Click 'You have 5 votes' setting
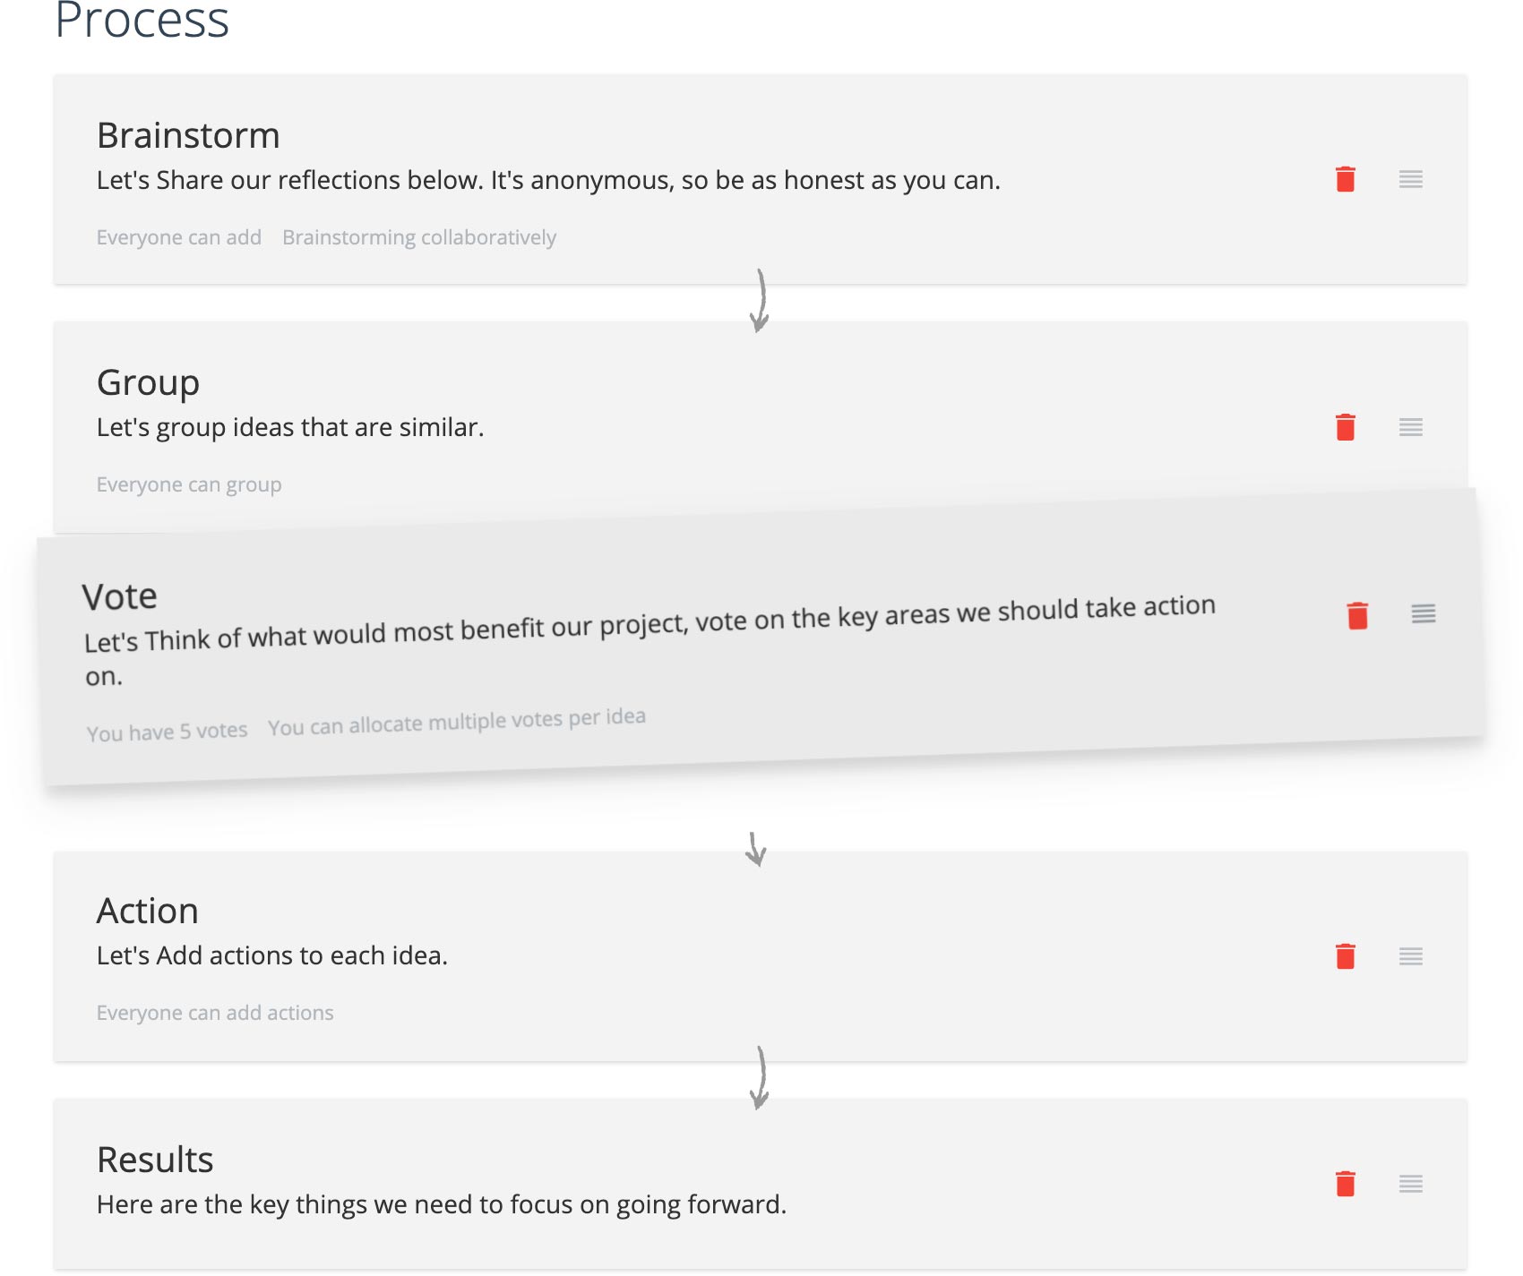 [167, 732]
